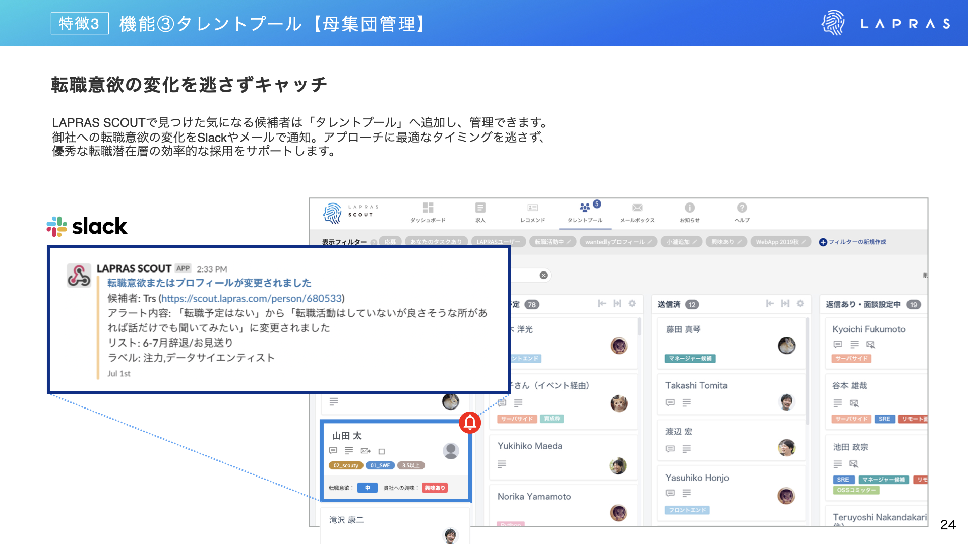
Task: Click the 02_scouty label on 山田 太
Action: pyautogui.click(x=346, y=466)
